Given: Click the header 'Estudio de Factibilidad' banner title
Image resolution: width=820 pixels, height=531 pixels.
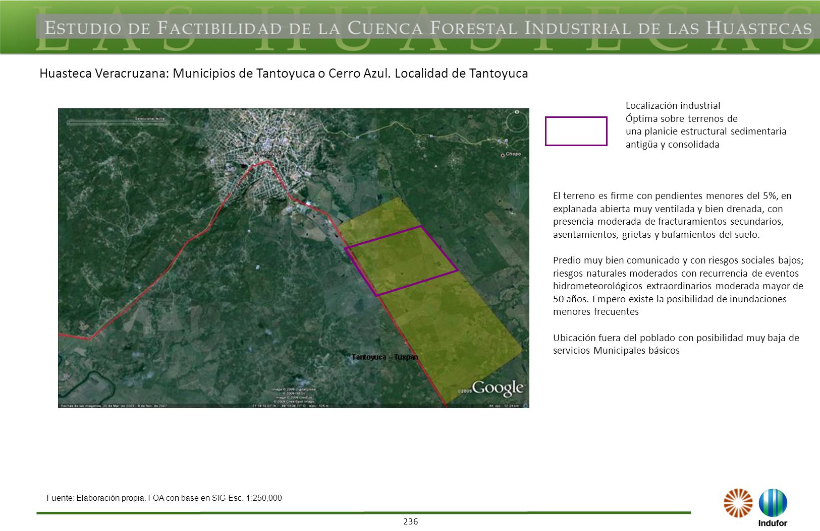Looking at the screenshot, I should (x=428, y=28).
